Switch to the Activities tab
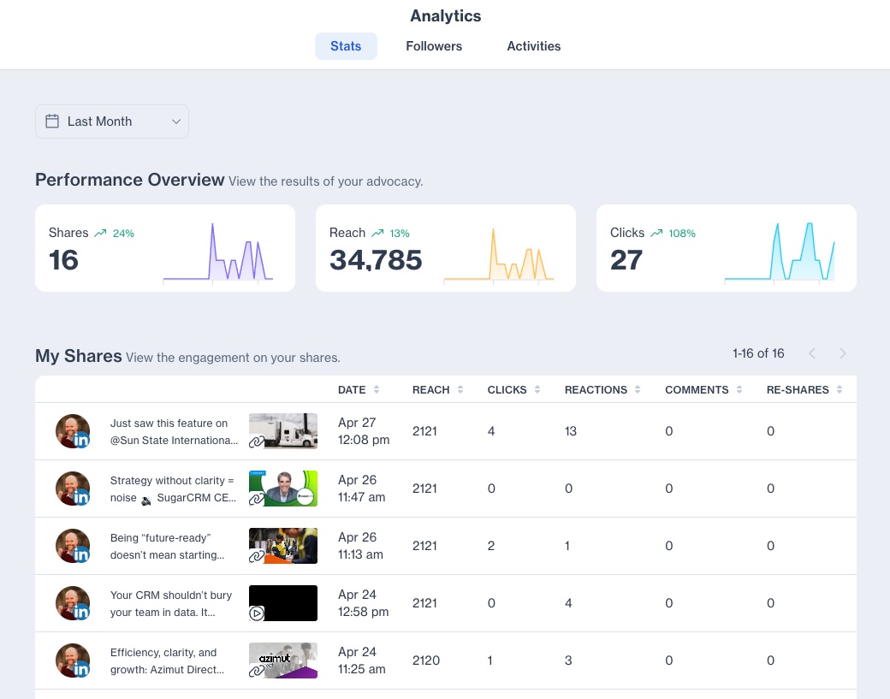The height and width of the screenshot is (699, 890). pyautogui.click(x=534, y=46)
